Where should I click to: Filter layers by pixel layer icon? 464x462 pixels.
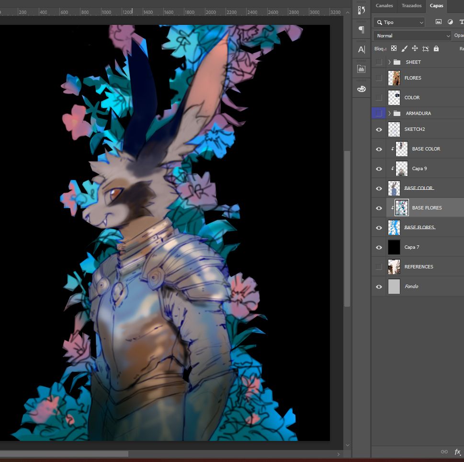click(438, 22)
